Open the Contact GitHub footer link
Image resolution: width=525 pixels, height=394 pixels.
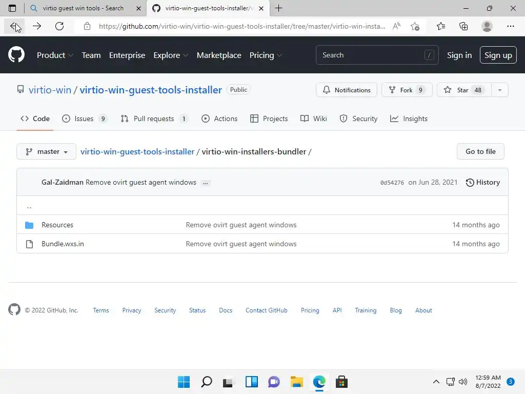coord(266,310)
